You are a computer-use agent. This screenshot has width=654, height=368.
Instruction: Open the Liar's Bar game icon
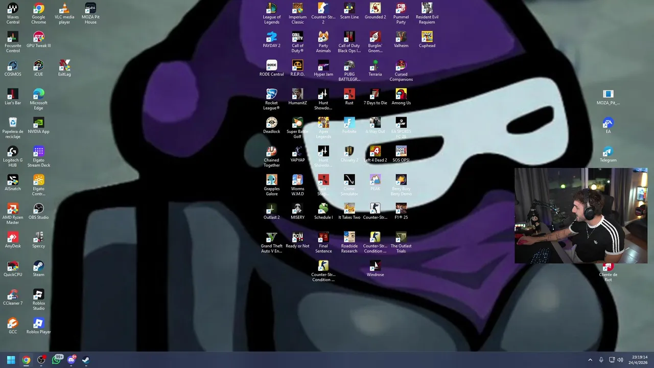[x=13, y=97]
